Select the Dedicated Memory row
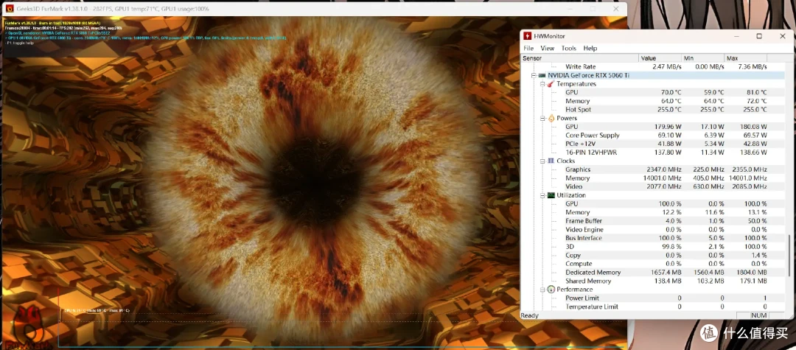The height and width of the screenshot is (350, 796). tap(654, 273)
